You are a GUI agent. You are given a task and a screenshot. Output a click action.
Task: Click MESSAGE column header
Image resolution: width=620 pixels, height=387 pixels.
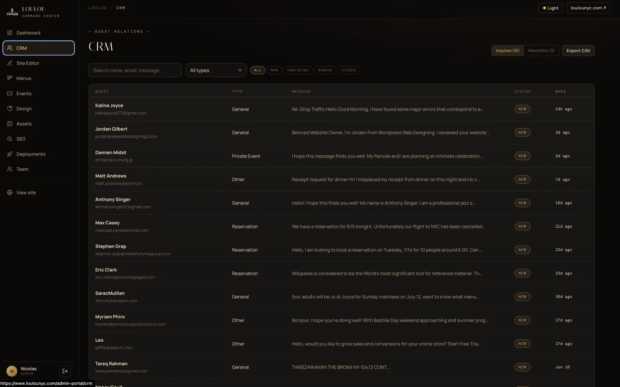301,91
